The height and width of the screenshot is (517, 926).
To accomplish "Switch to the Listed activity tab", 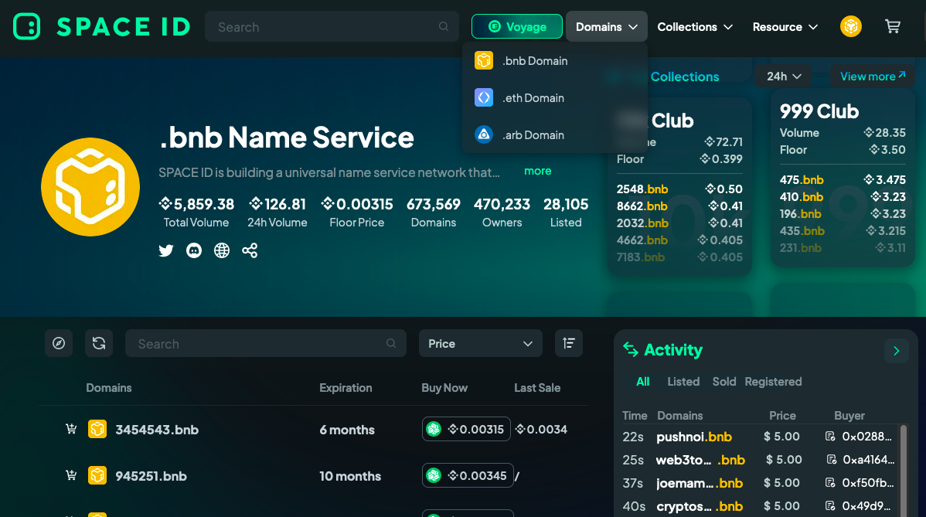I will (683, 381).
